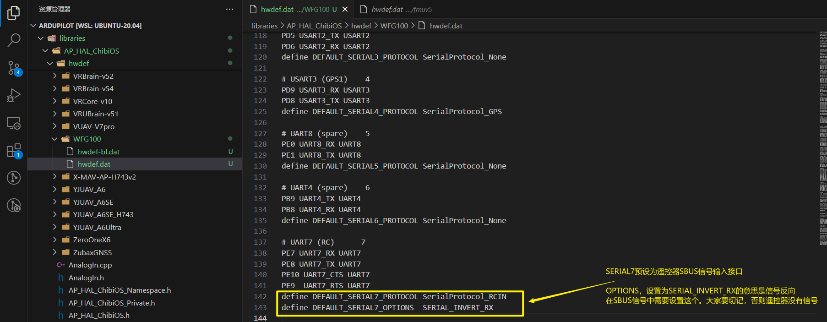Viewport: 827px width, 322px height.
Task: Click the minimap code overview
Action: (822, 137)
